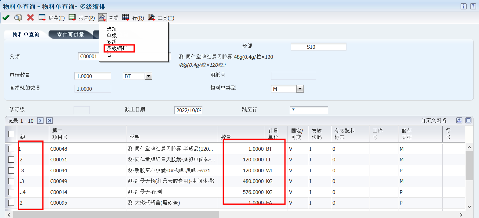Open the 自定义网格 link
The width and height of the screenshot is (479, 218).
click(x=434, y=120)
